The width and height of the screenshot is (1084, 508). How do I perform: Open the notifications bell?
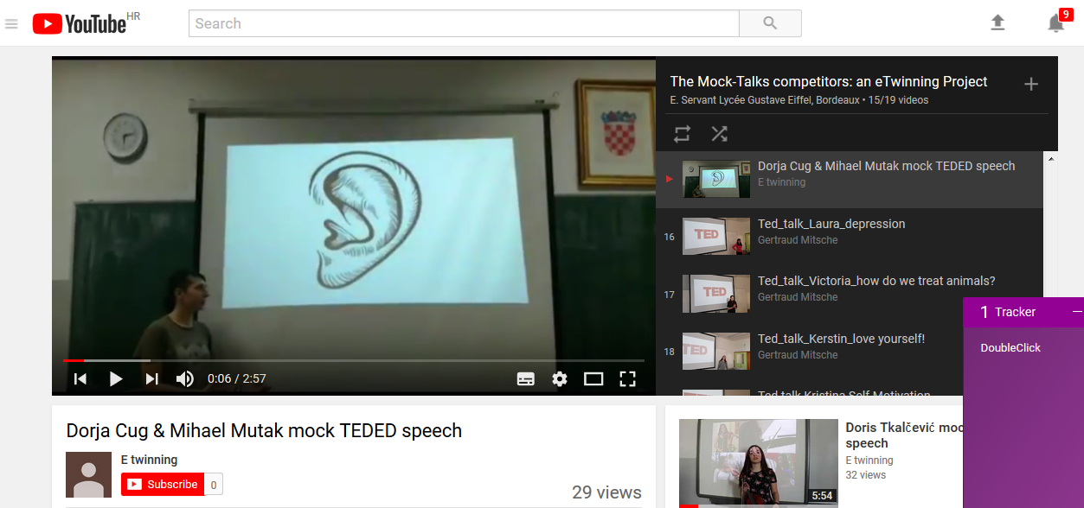1055,23
